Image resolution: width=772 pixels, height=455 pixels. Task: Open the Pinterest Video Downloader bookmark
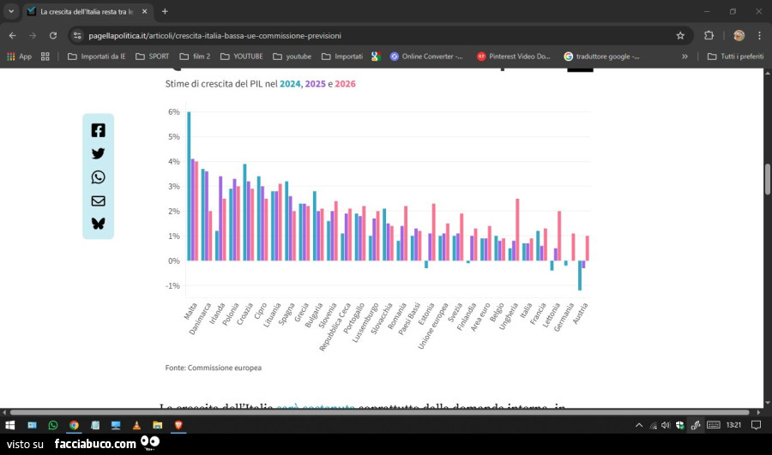(x=514, y=57)
